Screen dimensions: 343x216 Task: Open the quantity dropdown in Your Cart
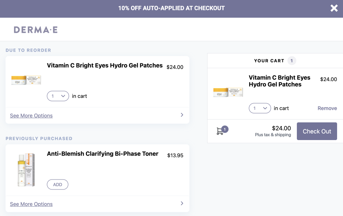pyautogui.click(x=260, y=108)
